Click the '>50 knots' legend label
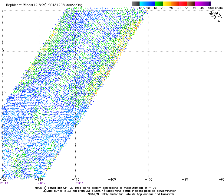Image resolution: width=224 pixels, height=196 pixels. pyautogui.click(x=215, y=8)
